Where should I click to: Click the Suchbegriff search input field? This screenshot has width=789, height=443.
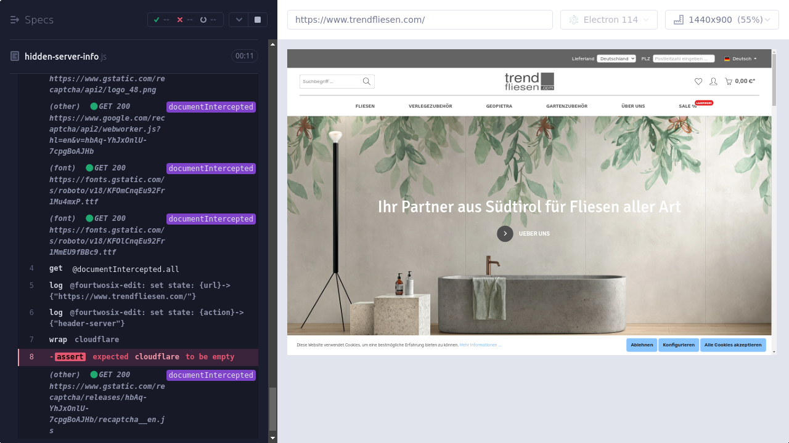[x=330, y=81]
